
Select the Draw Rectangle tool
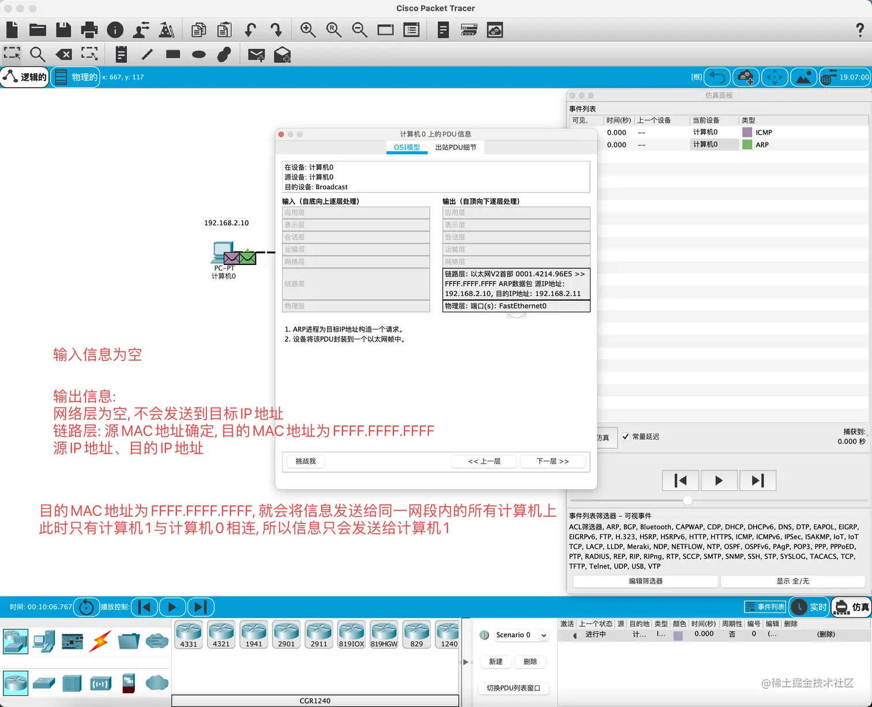tap(173, 54)
